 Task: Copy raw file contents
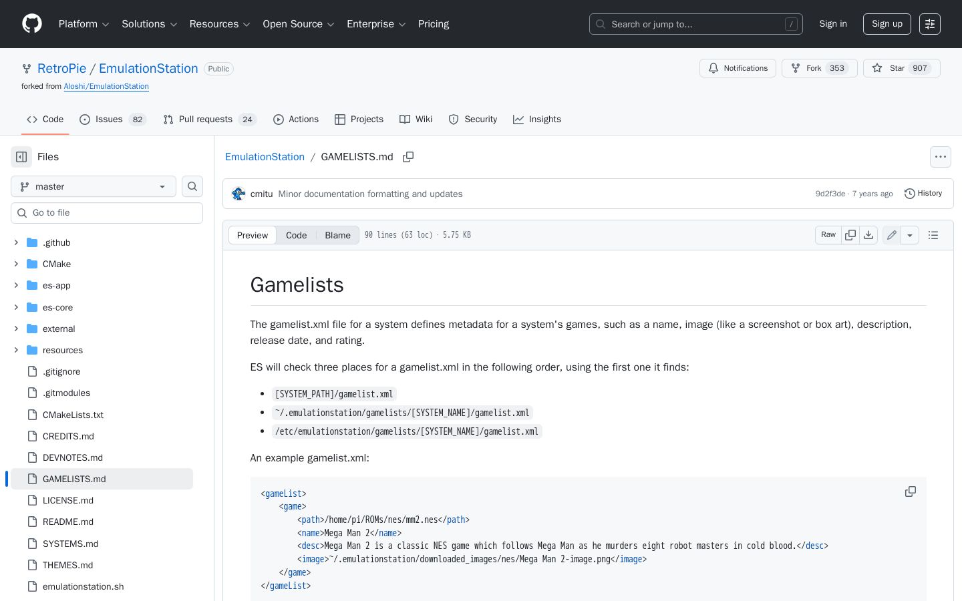pyautogui.click(x=850, y=235)
